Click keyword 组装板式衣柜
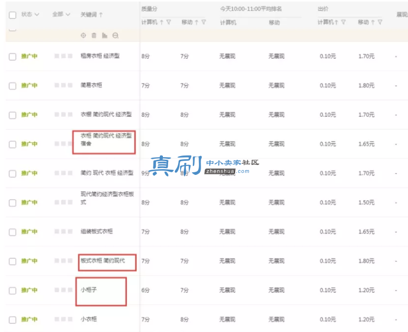Viewport: 408px width, 332px height. click(x=96, y=231)
